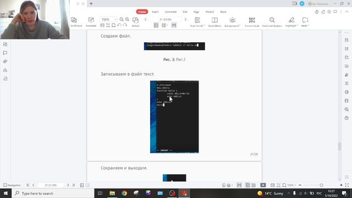This screenshot has width=352, height=198.
Task: Click the rotate clockwise icon
Action: click(125, 25)
